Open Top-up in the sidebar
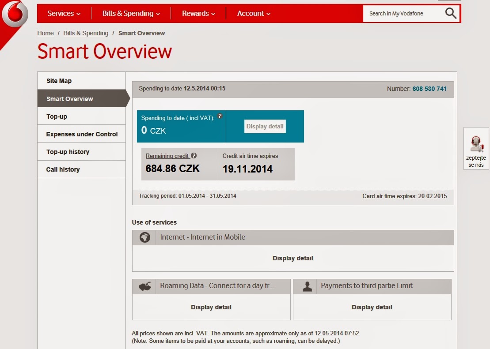This screenshot has height=349, width=490. 82,116
